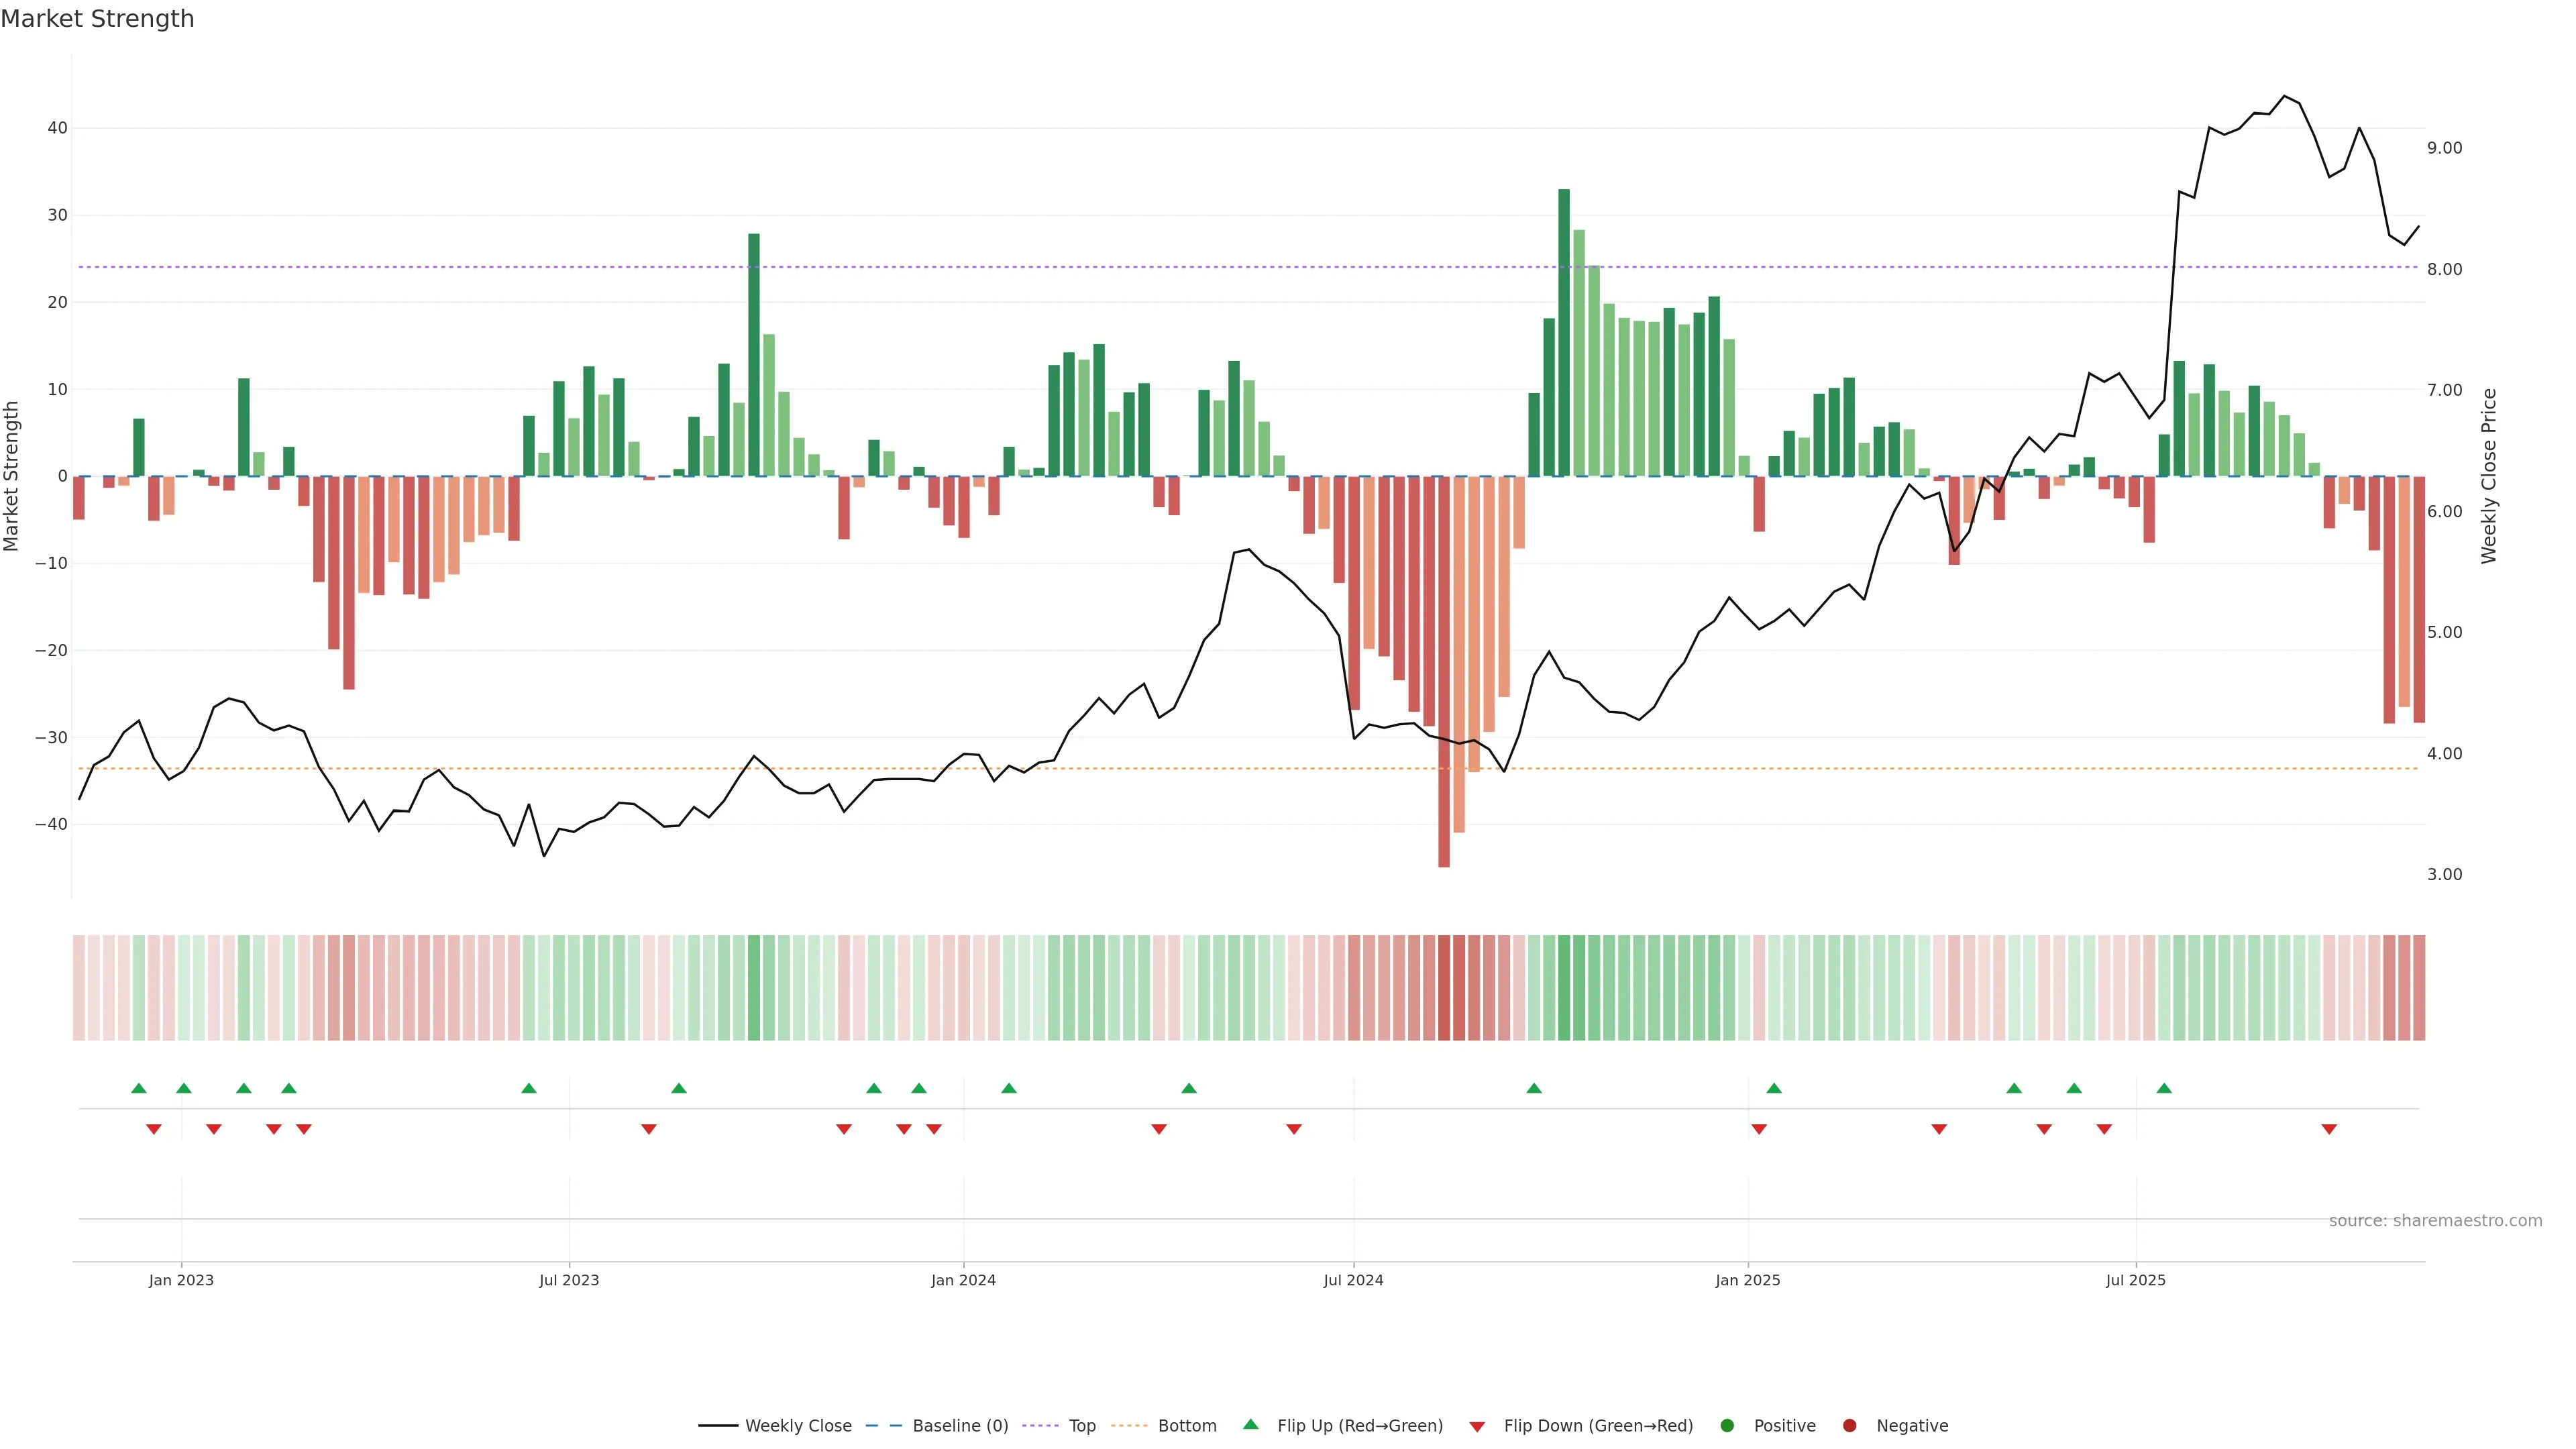2576x1449 pixels.
Task: Click the Jul 2025 x-axis label
Action: point(2135,1280)
